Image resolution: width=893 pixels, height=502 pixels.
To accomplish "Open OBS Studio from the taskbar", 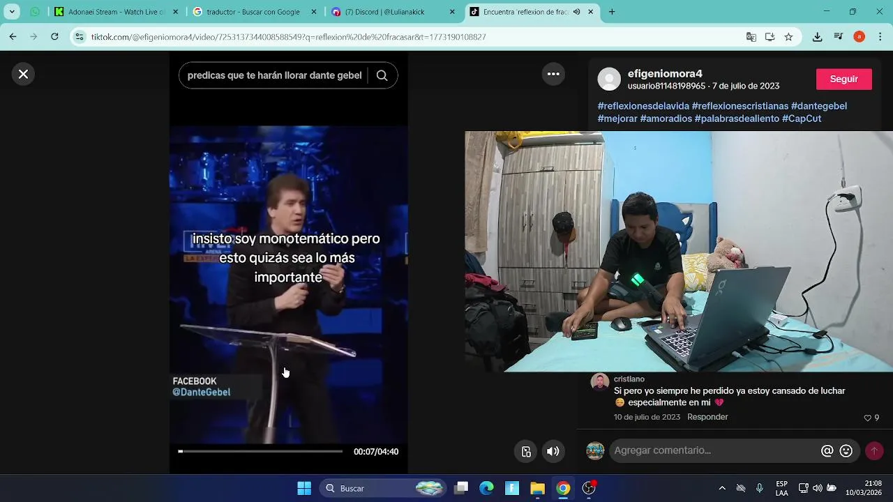I will click(x=589, y=488).
